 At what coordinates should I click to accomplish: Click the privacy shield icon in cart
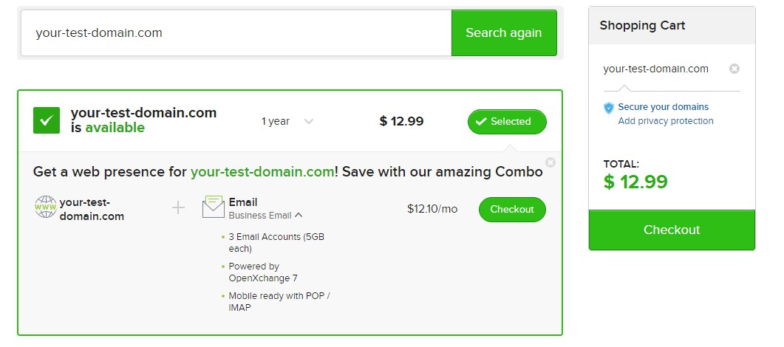(x=609, y=108)
